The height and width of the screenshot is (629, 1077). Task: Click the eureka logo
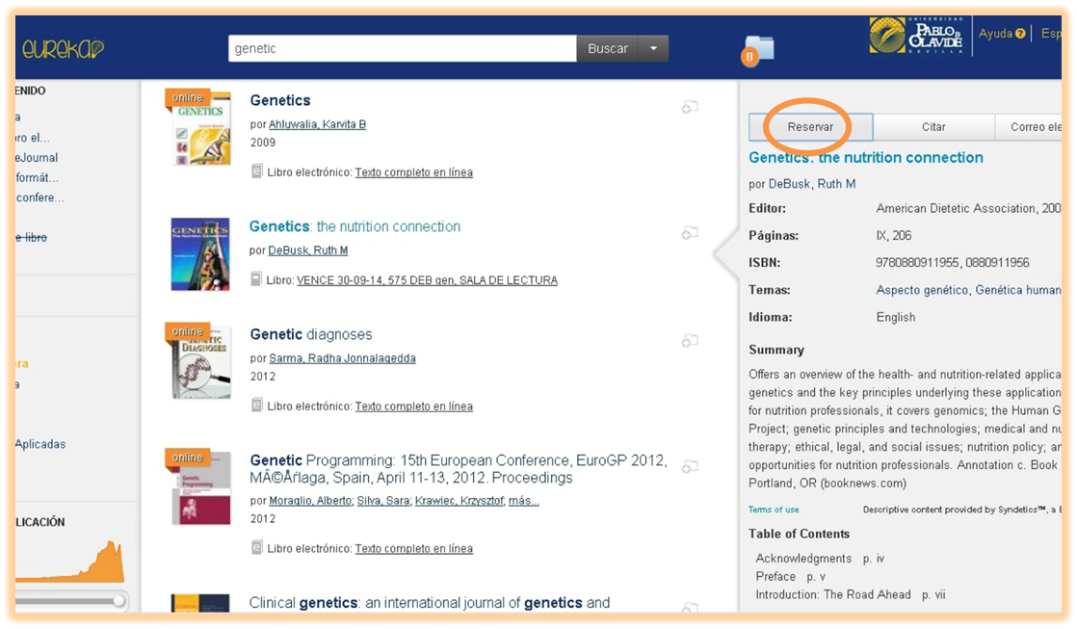(x=63, y=48)
